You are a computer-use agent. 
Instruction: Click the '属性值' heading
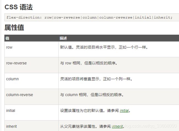pyautogui.click(x=14, y=28)
